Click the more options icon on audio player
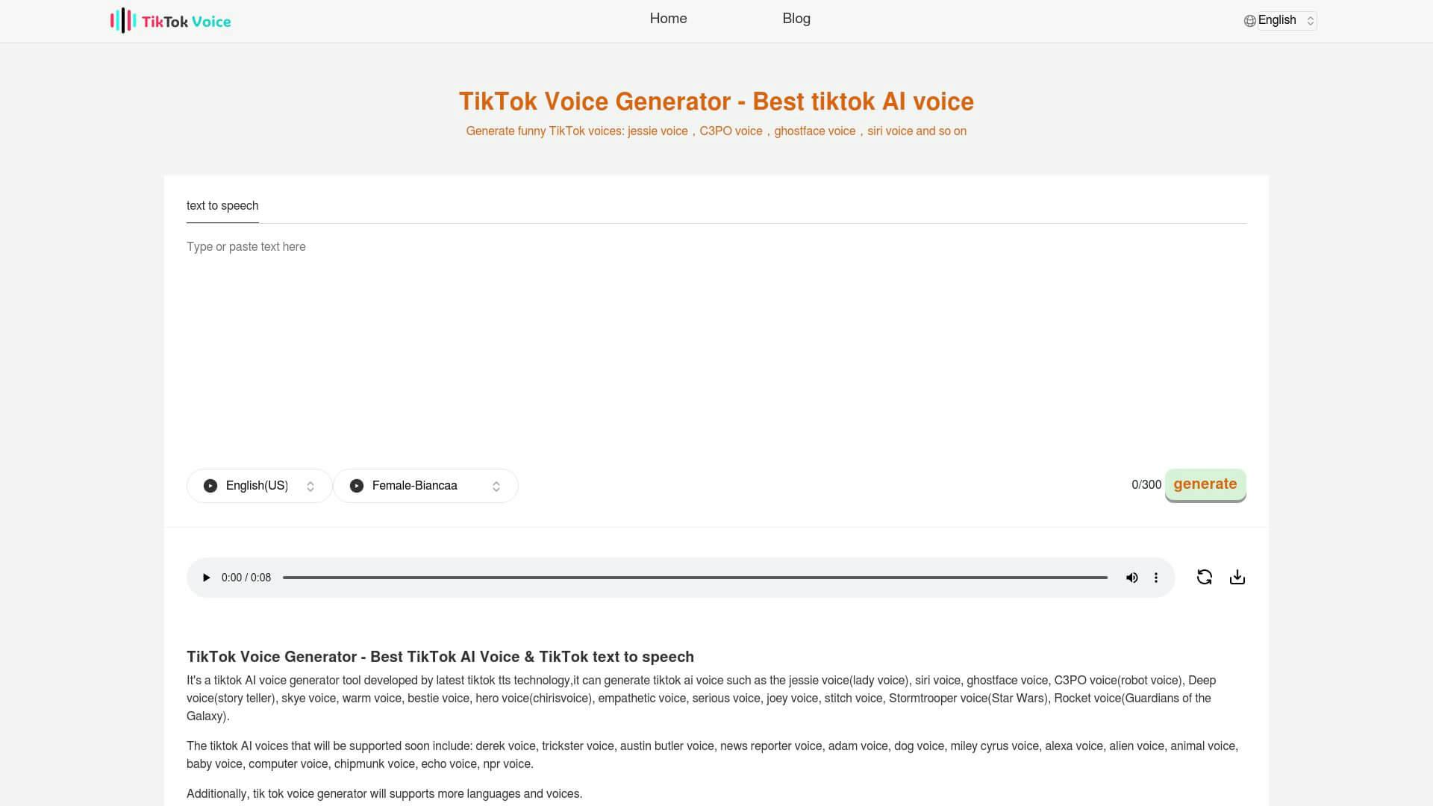The width and height of the screenshot is (1433, 806). coord(1158,578)
